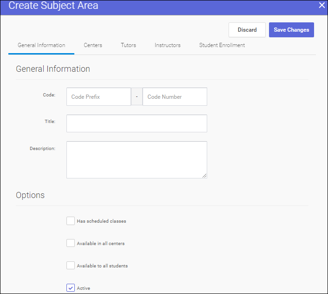Click the Available in all centers label
This screenshot has width=328, height=294.
(x=101, y=244)
